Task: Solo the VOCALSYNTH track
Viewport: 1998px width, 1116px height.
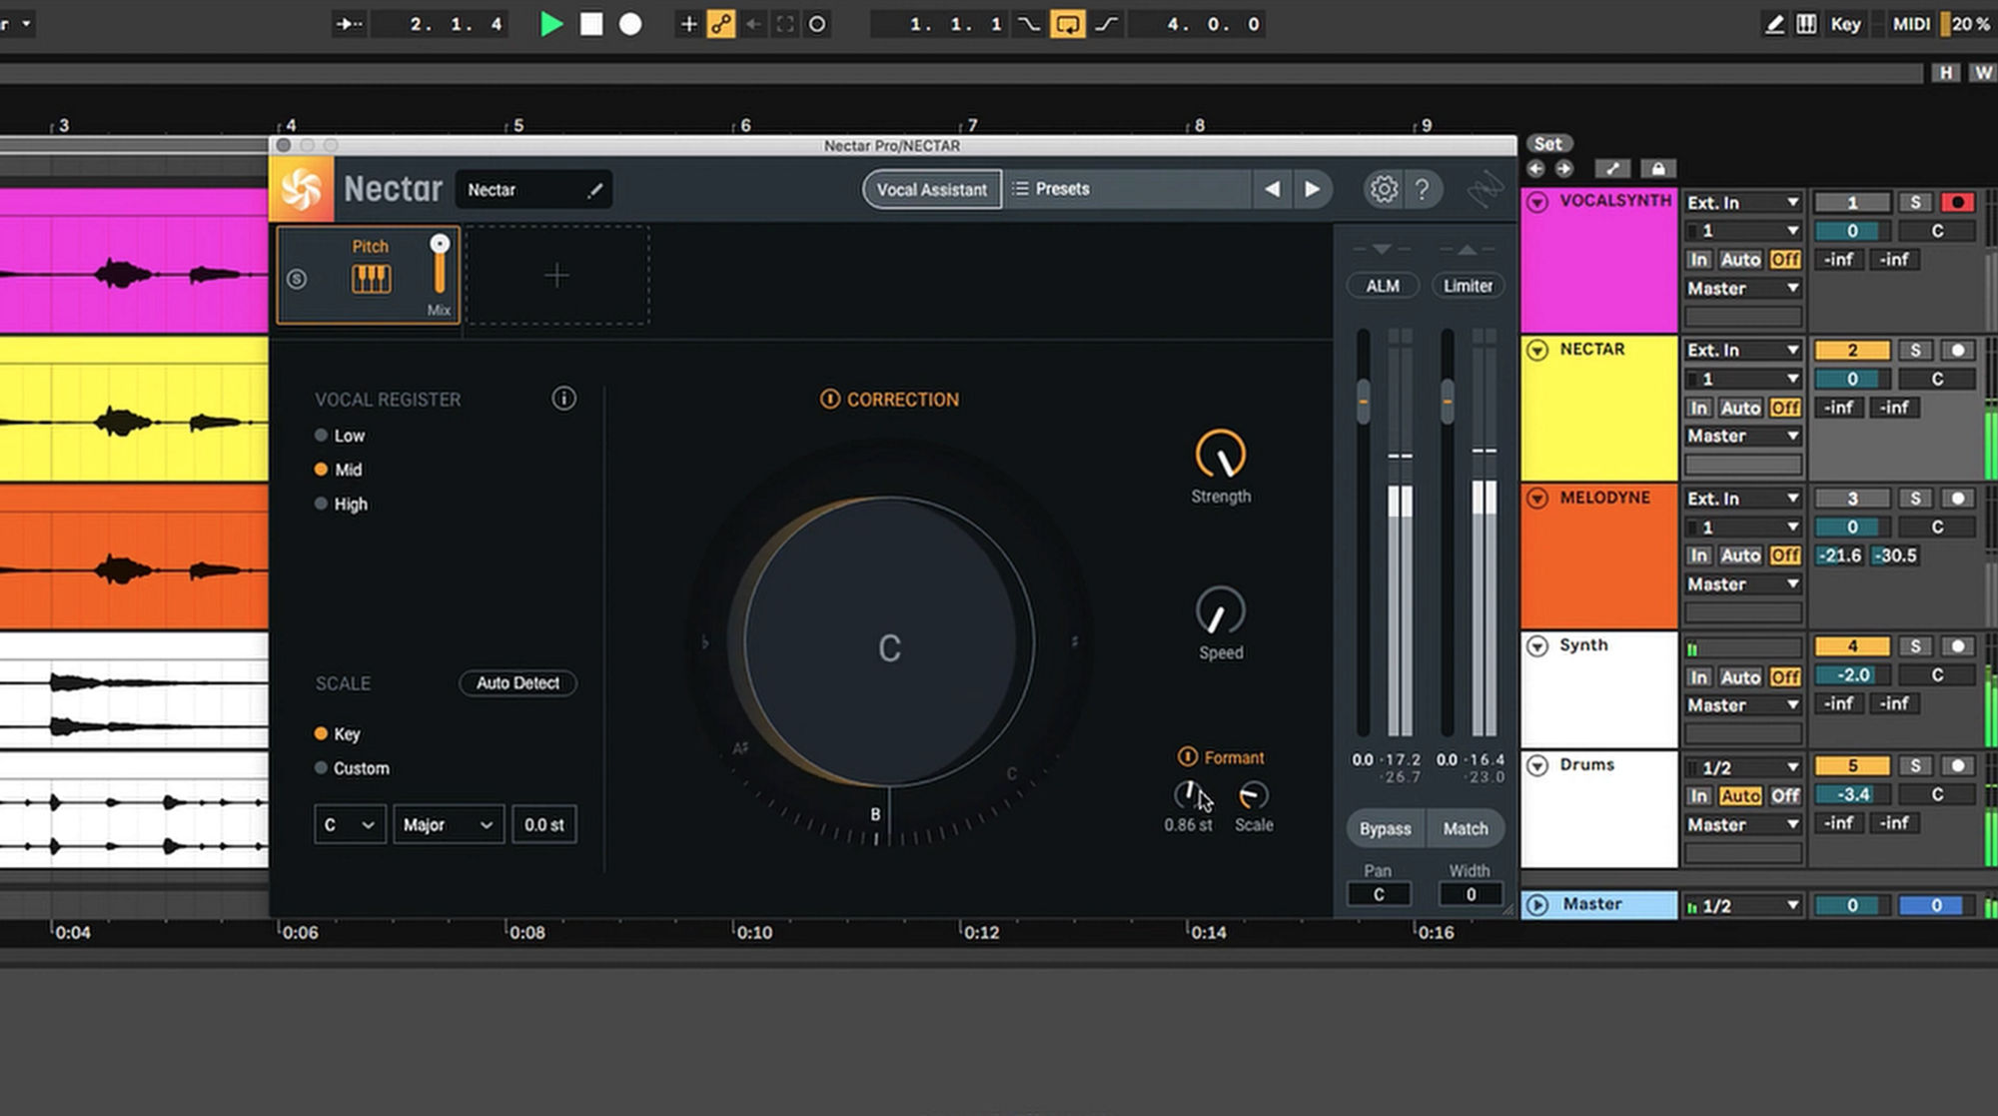Action: pos(1914,203)
